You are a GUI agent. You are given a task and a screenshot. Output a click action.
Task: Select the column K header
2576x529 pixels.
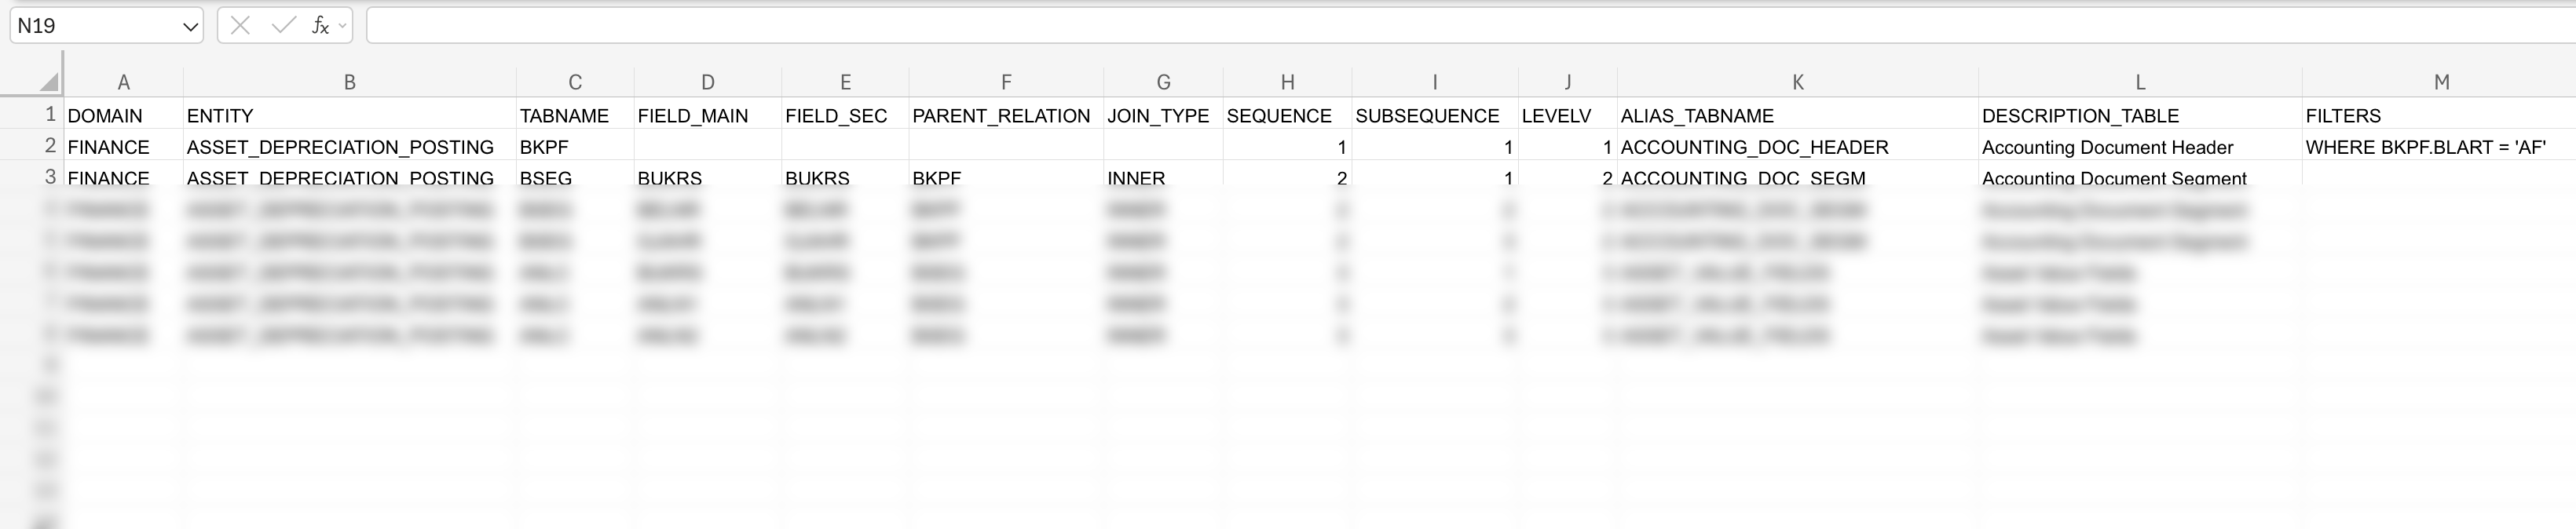point(1797,82)
